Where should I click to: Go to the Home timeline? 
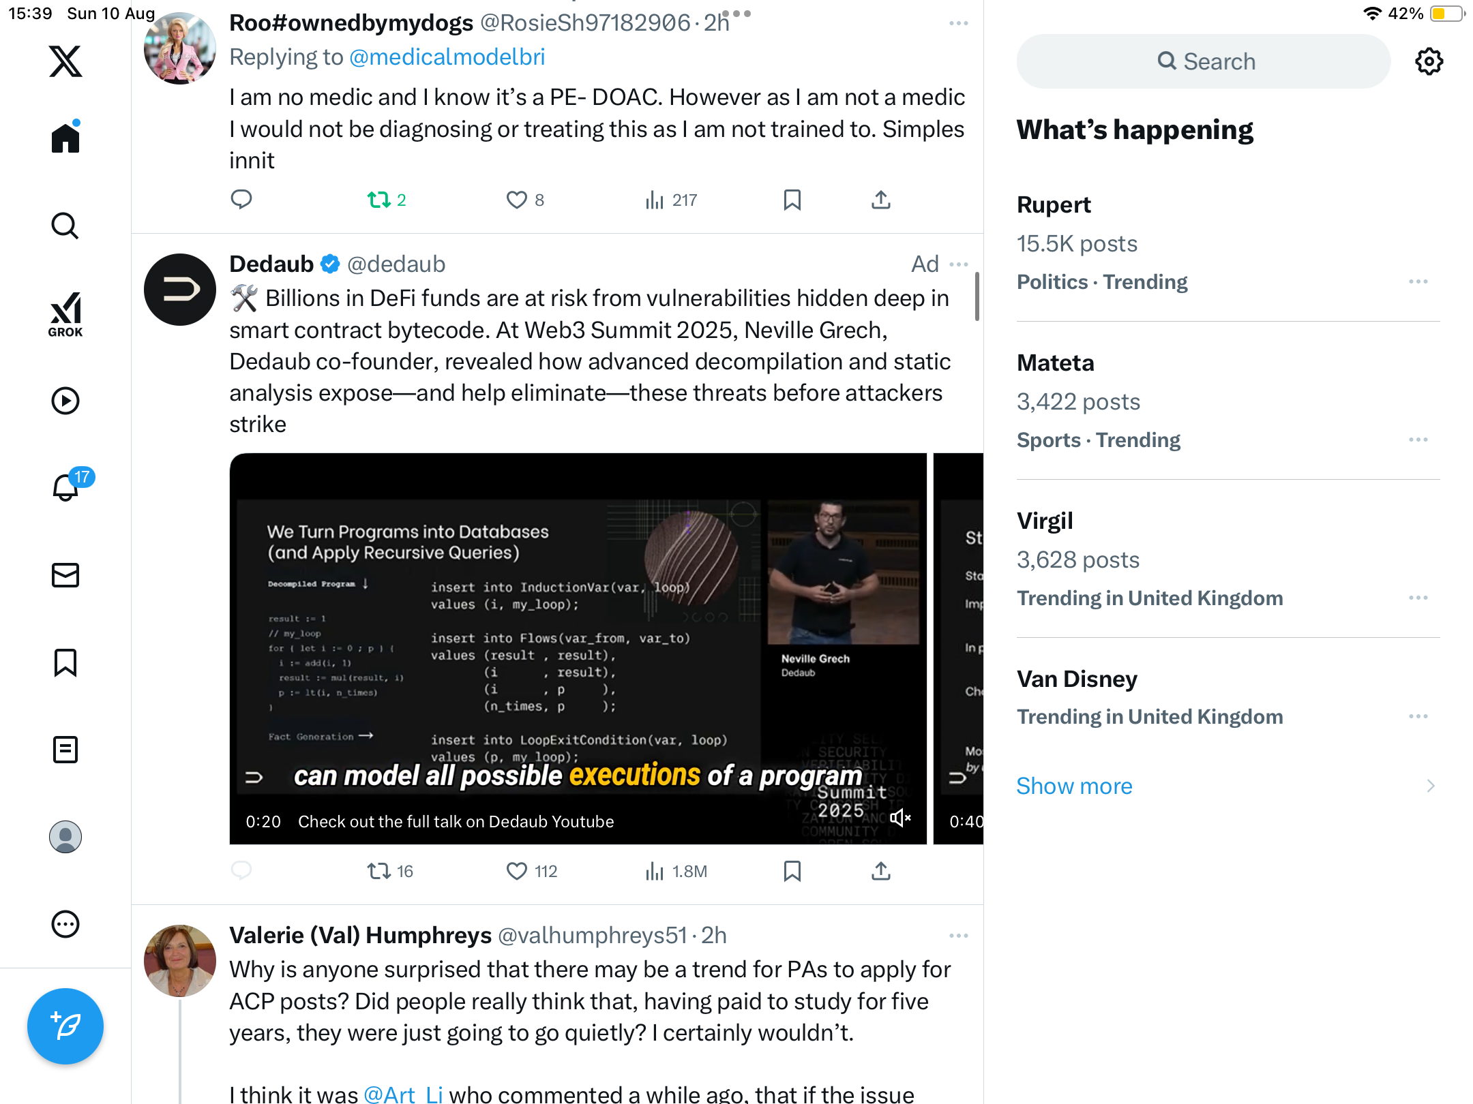pos(65,138)
